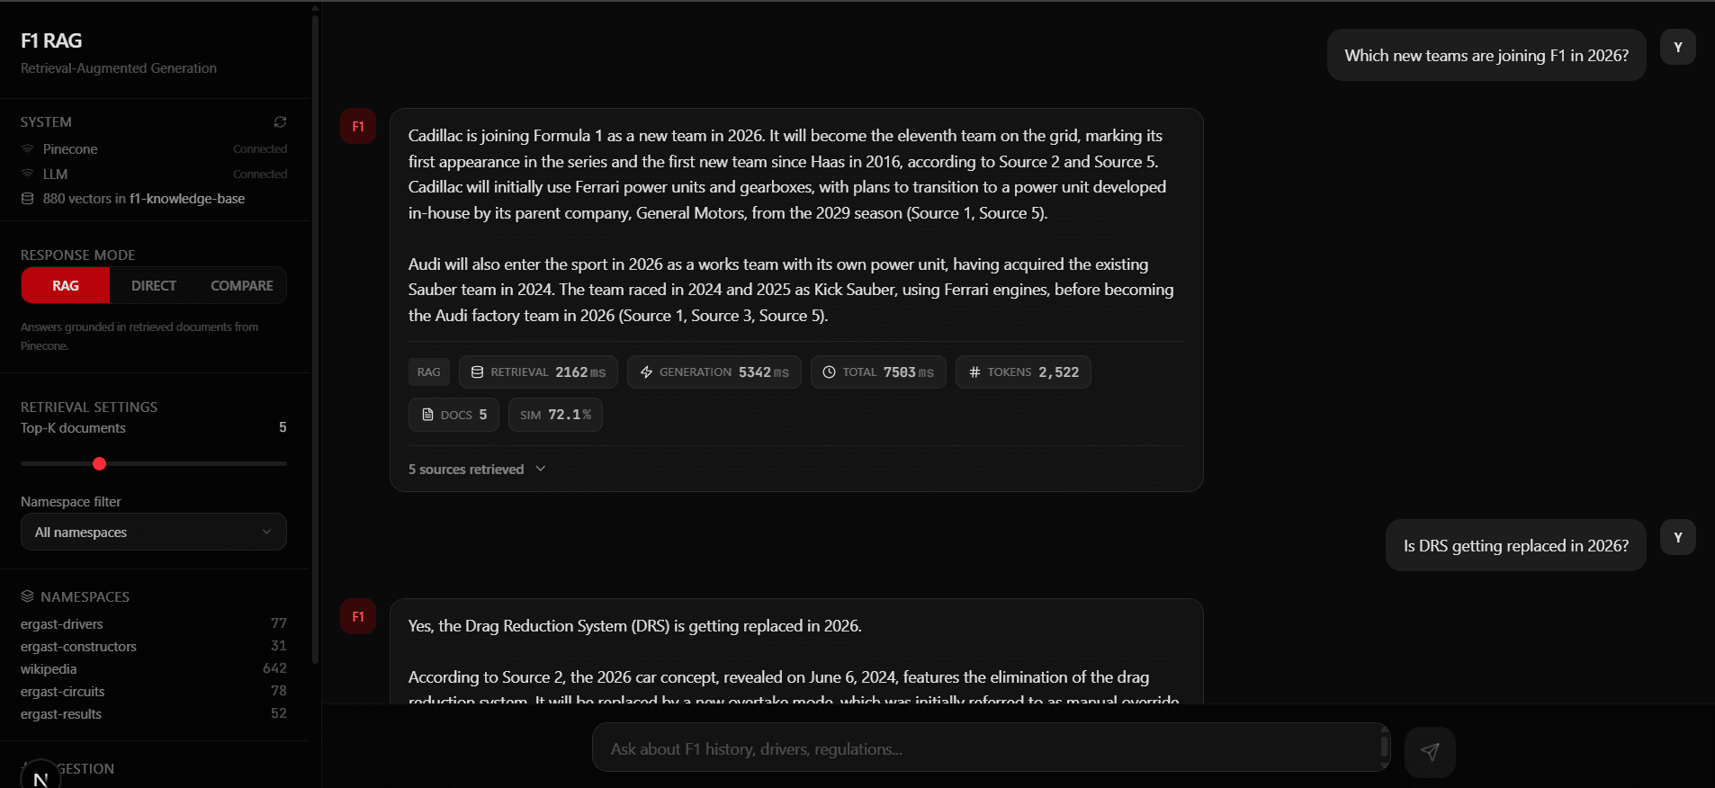
Task: Click the NAMESPACES layers icon
Action: pyautogui.click(x=28, y=596)
